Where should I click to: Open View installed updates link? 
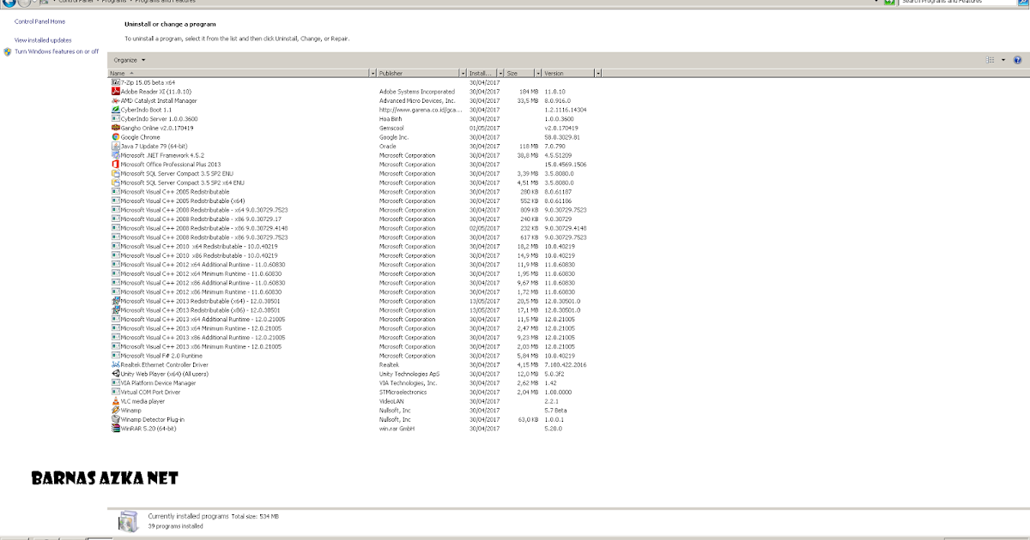pos(43,40)
